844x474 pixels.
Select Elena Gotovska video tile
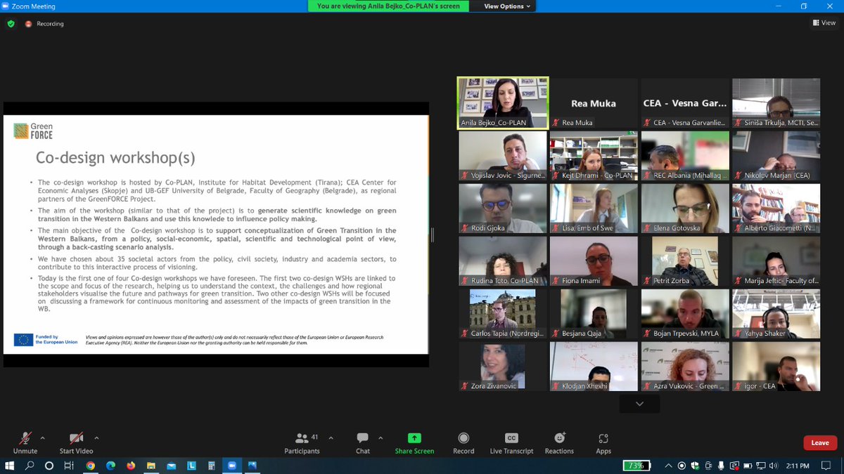point(685,209)
